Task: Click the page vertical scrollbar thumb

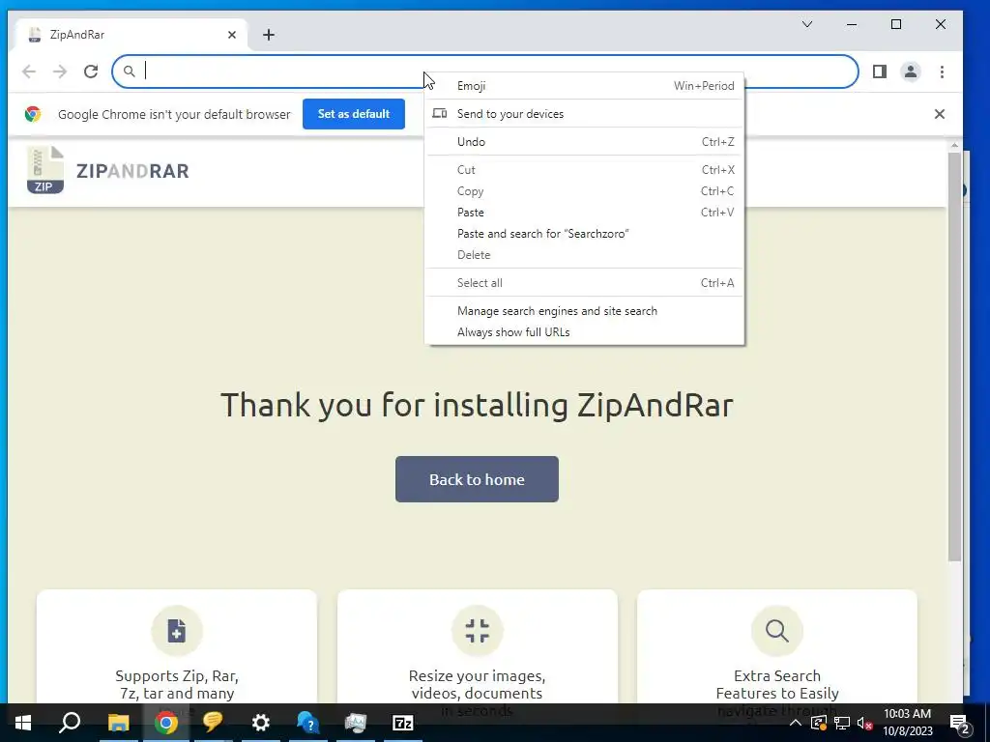Action: coord(954,357)
